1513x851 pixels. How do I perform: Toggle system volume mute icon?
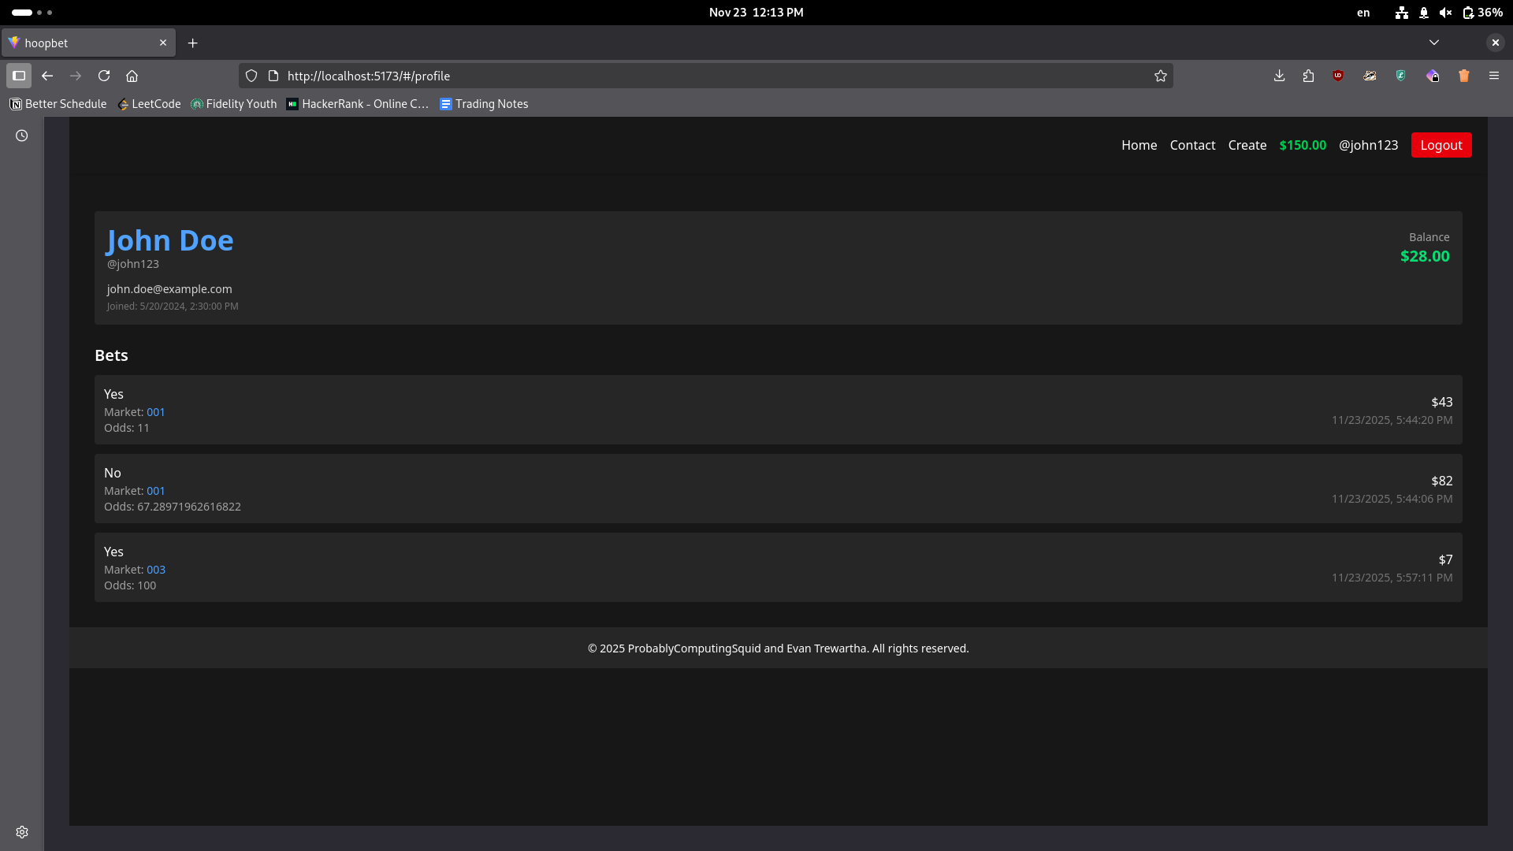(1445, 13)
